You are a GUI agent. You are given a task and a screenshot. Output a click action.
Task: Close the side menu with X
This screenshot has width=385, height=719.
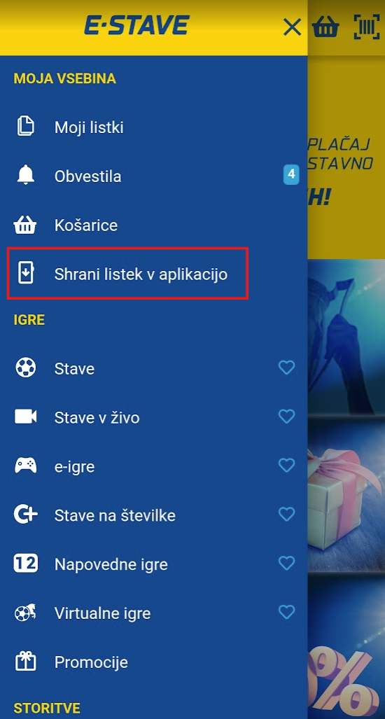292,27
